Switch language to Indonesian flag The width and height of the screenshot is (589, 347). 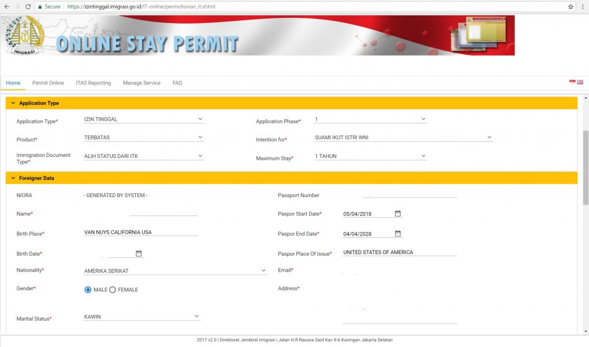[572, 82]
